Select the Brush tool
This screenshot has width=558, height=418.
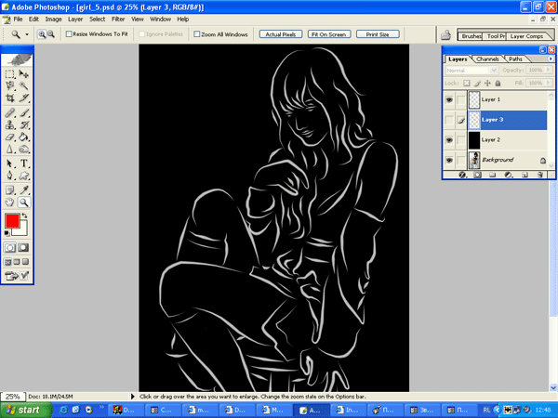(24, 113)
